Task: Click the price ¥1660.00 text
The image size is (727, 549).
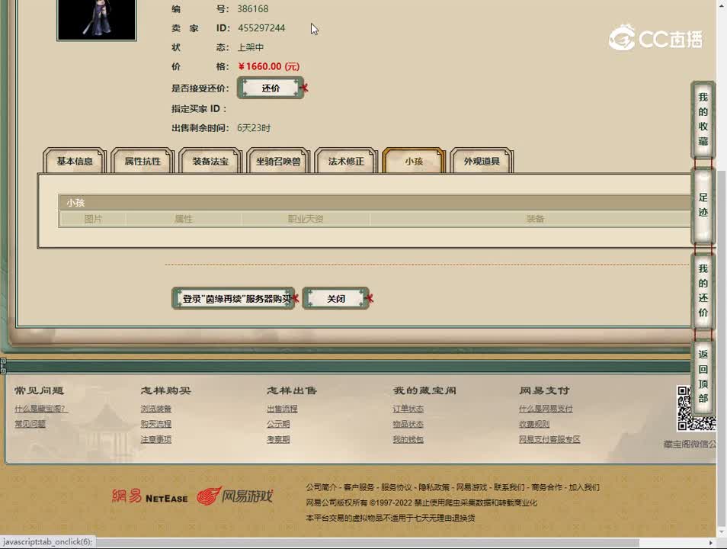Action: 269,66
